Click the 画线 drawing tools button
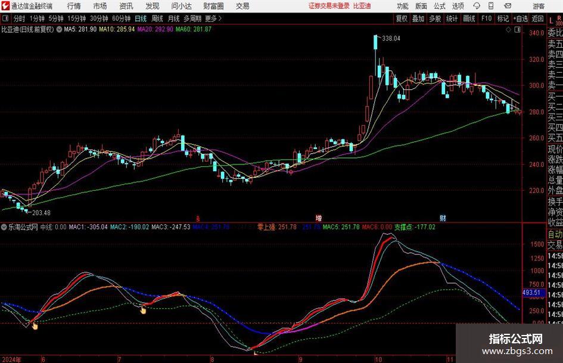 click(x=469, y=18)
